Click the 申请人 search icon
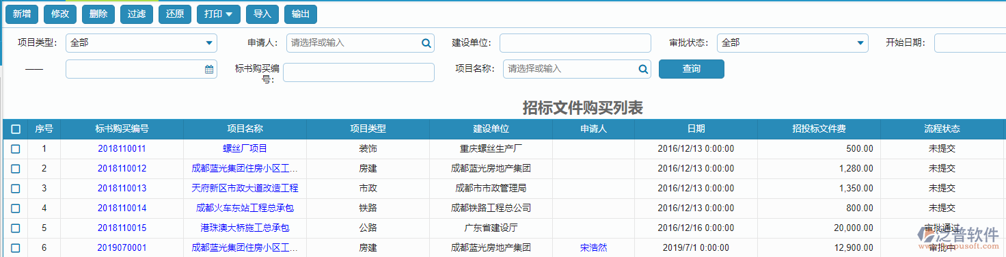The width and height of the screenshot is (1006, 257). click(426, 43)
